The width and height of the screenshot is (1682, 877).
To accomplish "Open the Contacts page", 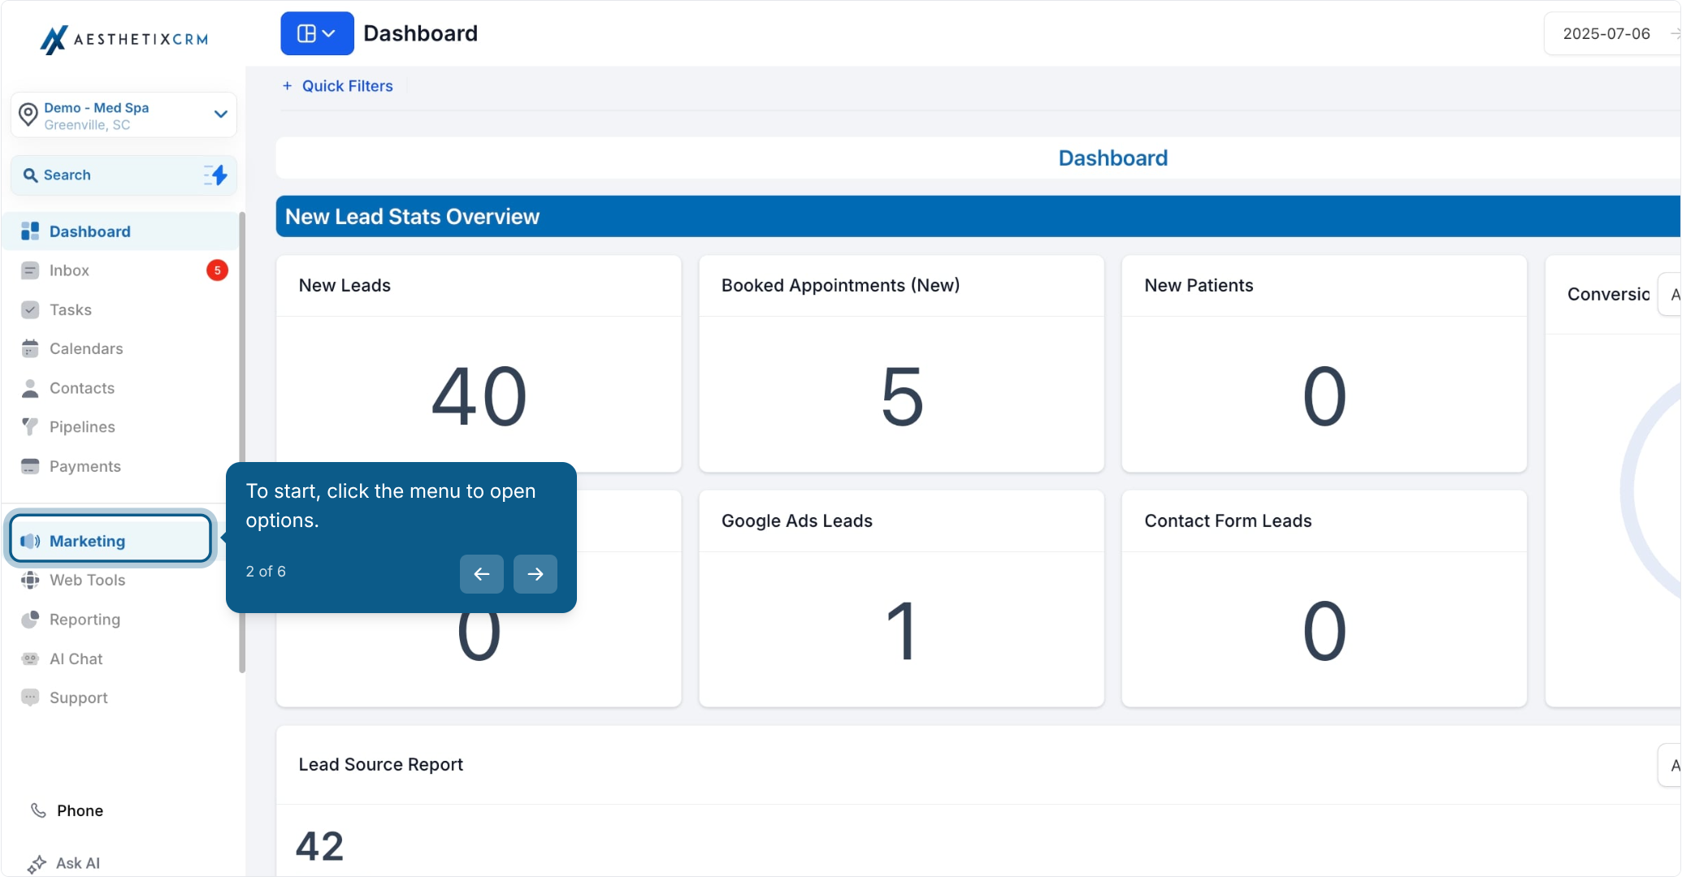I will pos(122,388).
